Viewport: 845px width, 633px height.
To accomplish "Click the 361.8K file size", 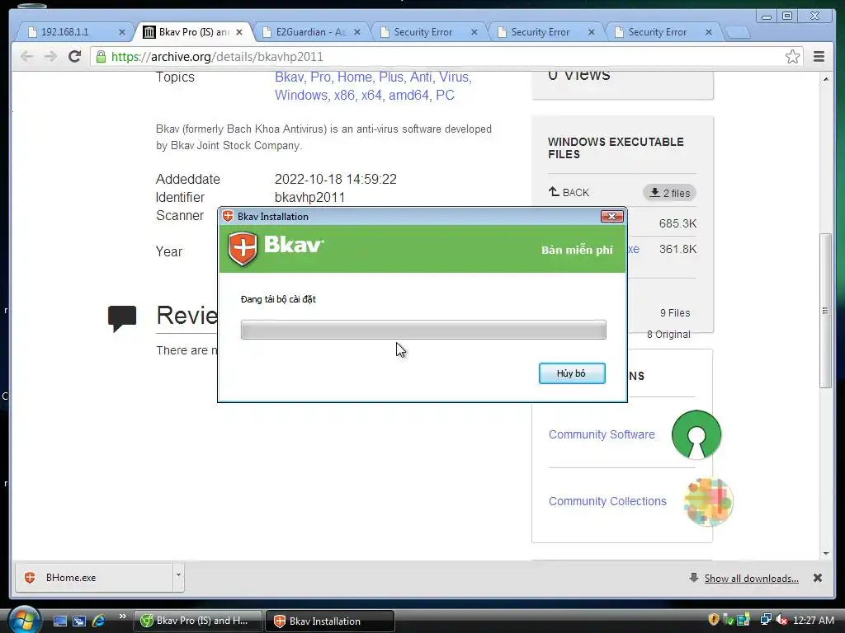I will coord(677,249).
